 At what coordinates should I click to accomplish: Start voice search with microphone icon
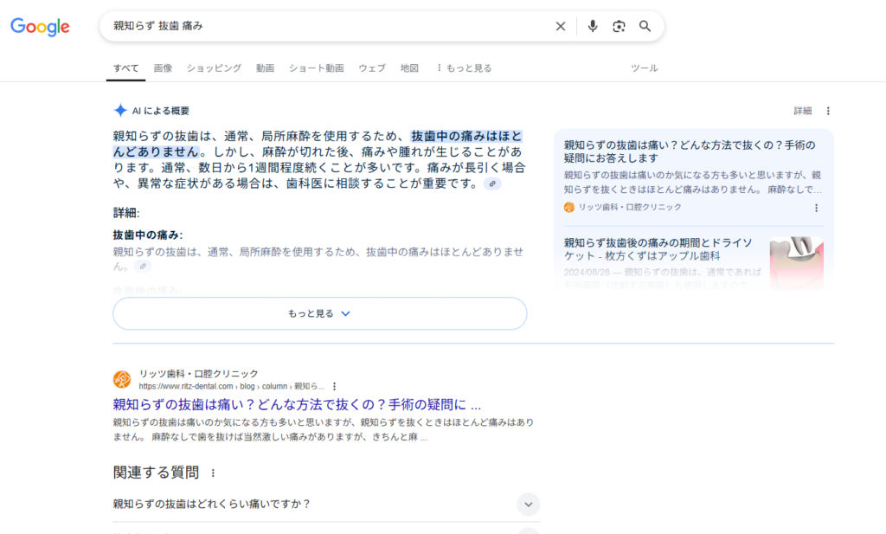[x=593, y=26]
